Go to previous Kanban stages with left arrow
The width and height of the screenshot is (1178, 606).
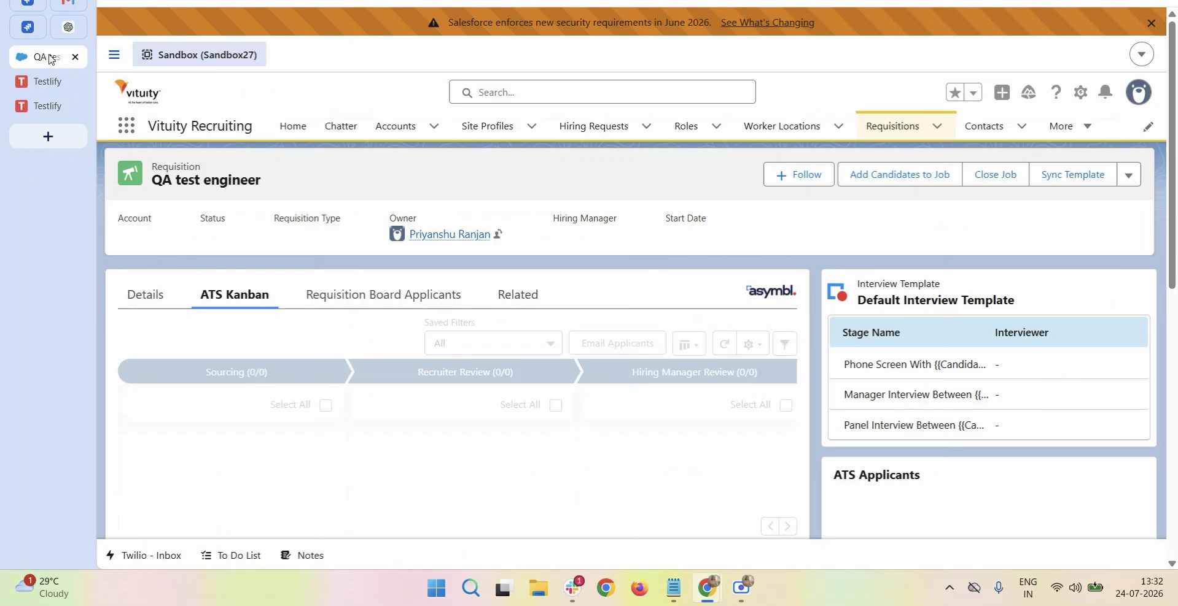point(770,526)
